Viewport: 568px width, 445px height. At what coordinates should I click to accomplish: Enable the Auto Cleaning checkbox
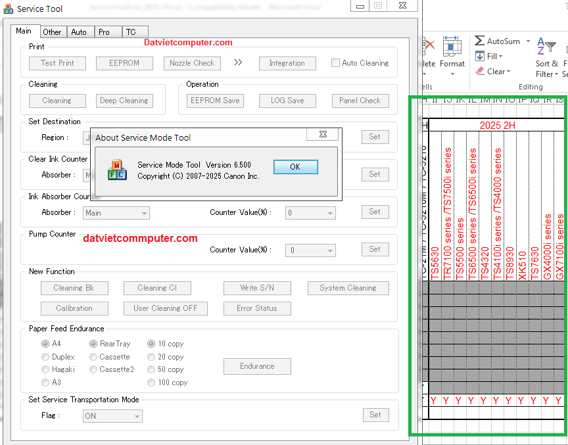point(335,63)
